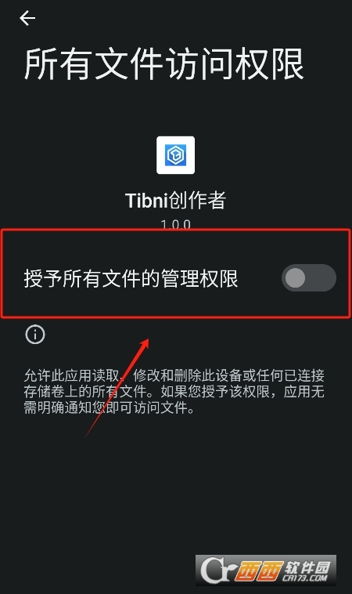Enable the all files management permission switch
This screenshot has height=594, width=352.
[x=309, y=278]
